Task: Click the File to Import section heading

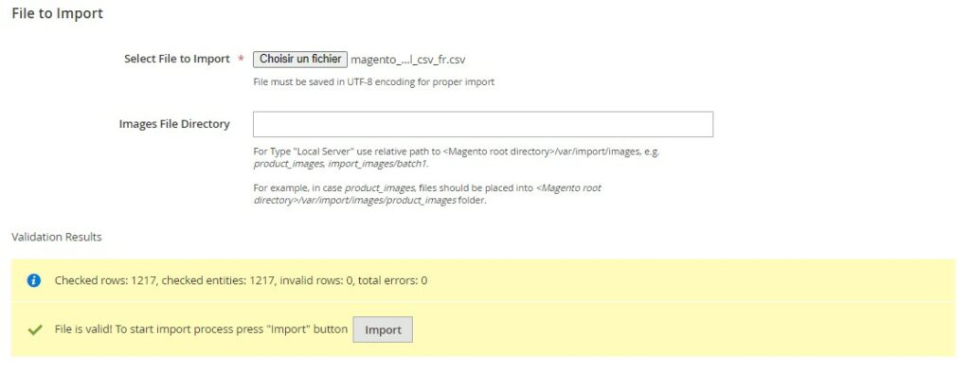Action: 58,13
